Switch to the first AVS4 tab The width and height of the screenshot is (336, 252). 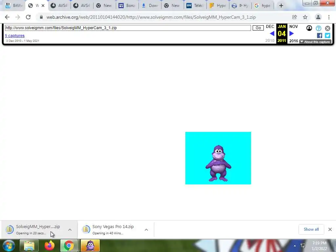[x=59, y=6]
